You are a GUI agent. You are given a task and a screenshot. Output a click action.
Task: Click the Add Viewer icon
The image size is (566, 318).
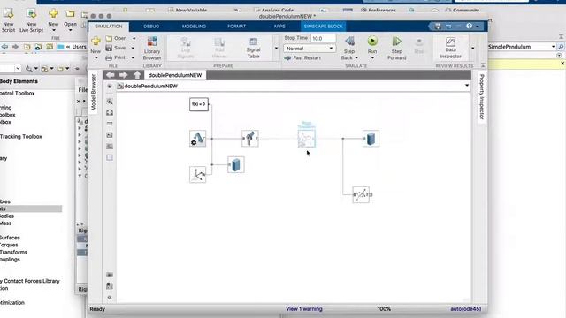click(219, 48)
